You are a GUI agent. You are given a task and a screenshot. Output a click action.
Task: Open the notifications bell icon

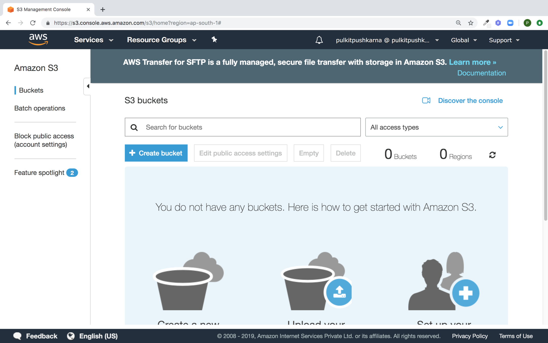coord(319,40)
